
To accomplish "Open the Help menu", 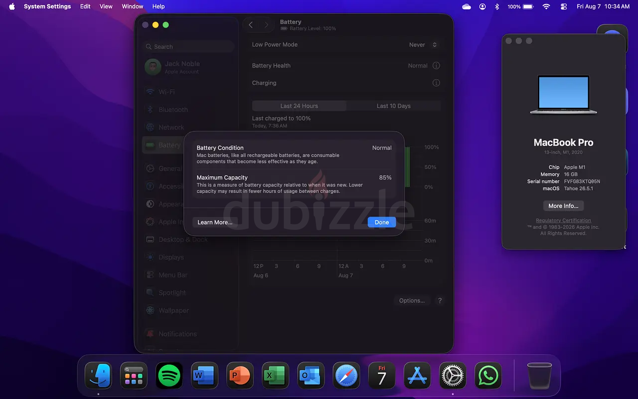I will pos(159,6).
